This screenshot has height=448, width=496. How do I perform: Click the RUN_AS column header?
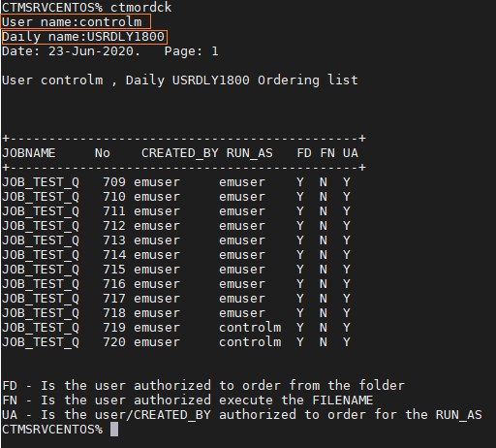(250, 153)
